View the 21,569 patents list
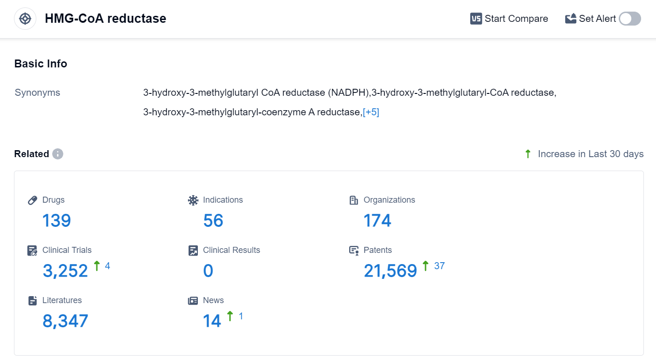Screen dimensions: 656x364 click(390, 271)
